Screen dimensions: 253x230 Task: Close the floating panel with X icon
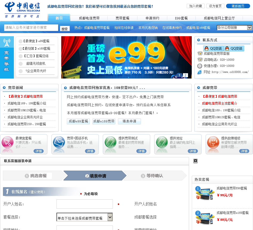(x=195, y=161)
